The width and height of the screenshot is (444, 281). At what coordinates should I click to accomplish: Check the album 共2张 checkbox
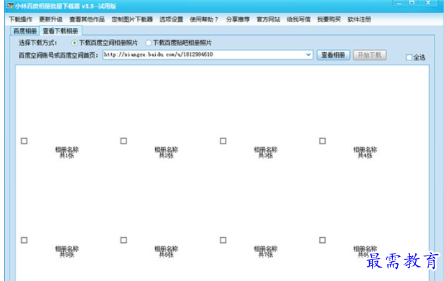tap(123, 141)
